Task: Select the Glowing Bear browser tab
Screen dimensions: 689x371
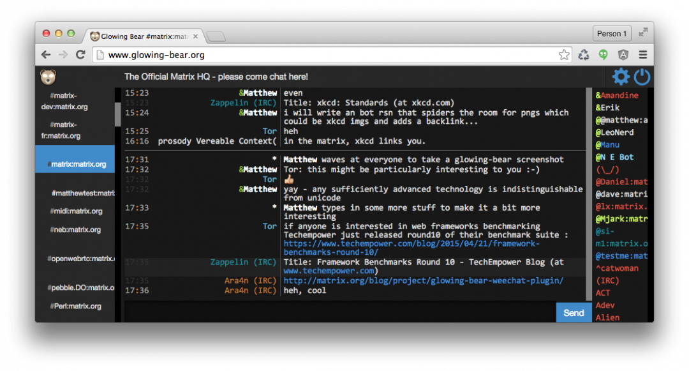Action: [144, 36]
